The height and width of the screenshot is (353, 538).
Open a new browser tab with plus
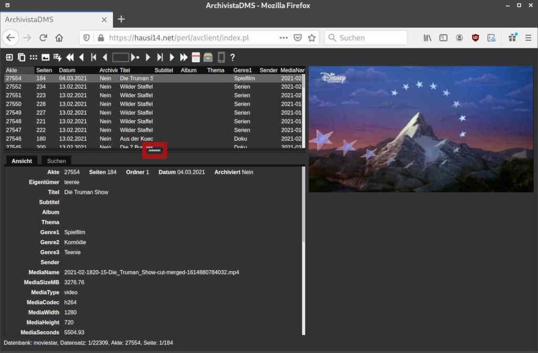tap(121, 19)
